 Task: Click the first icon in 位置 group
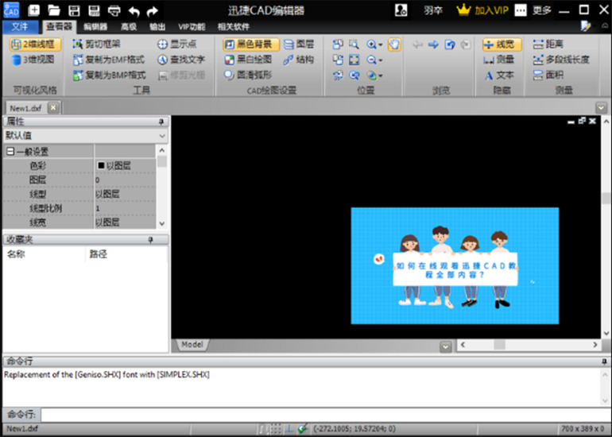click(x=338, y=44)
